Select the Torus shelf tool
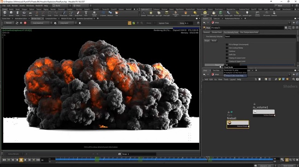 tap(24, 13)
